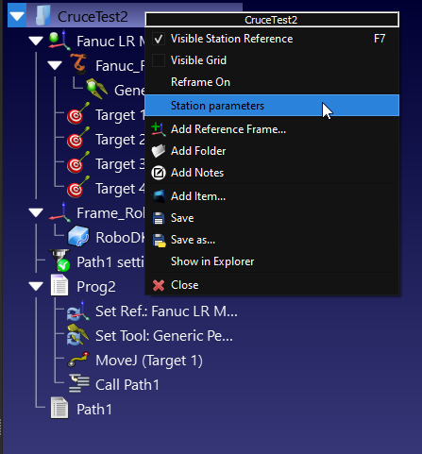Click the Set Ref instruction icon
Viewport: 422px width, 454px height.
78,311
